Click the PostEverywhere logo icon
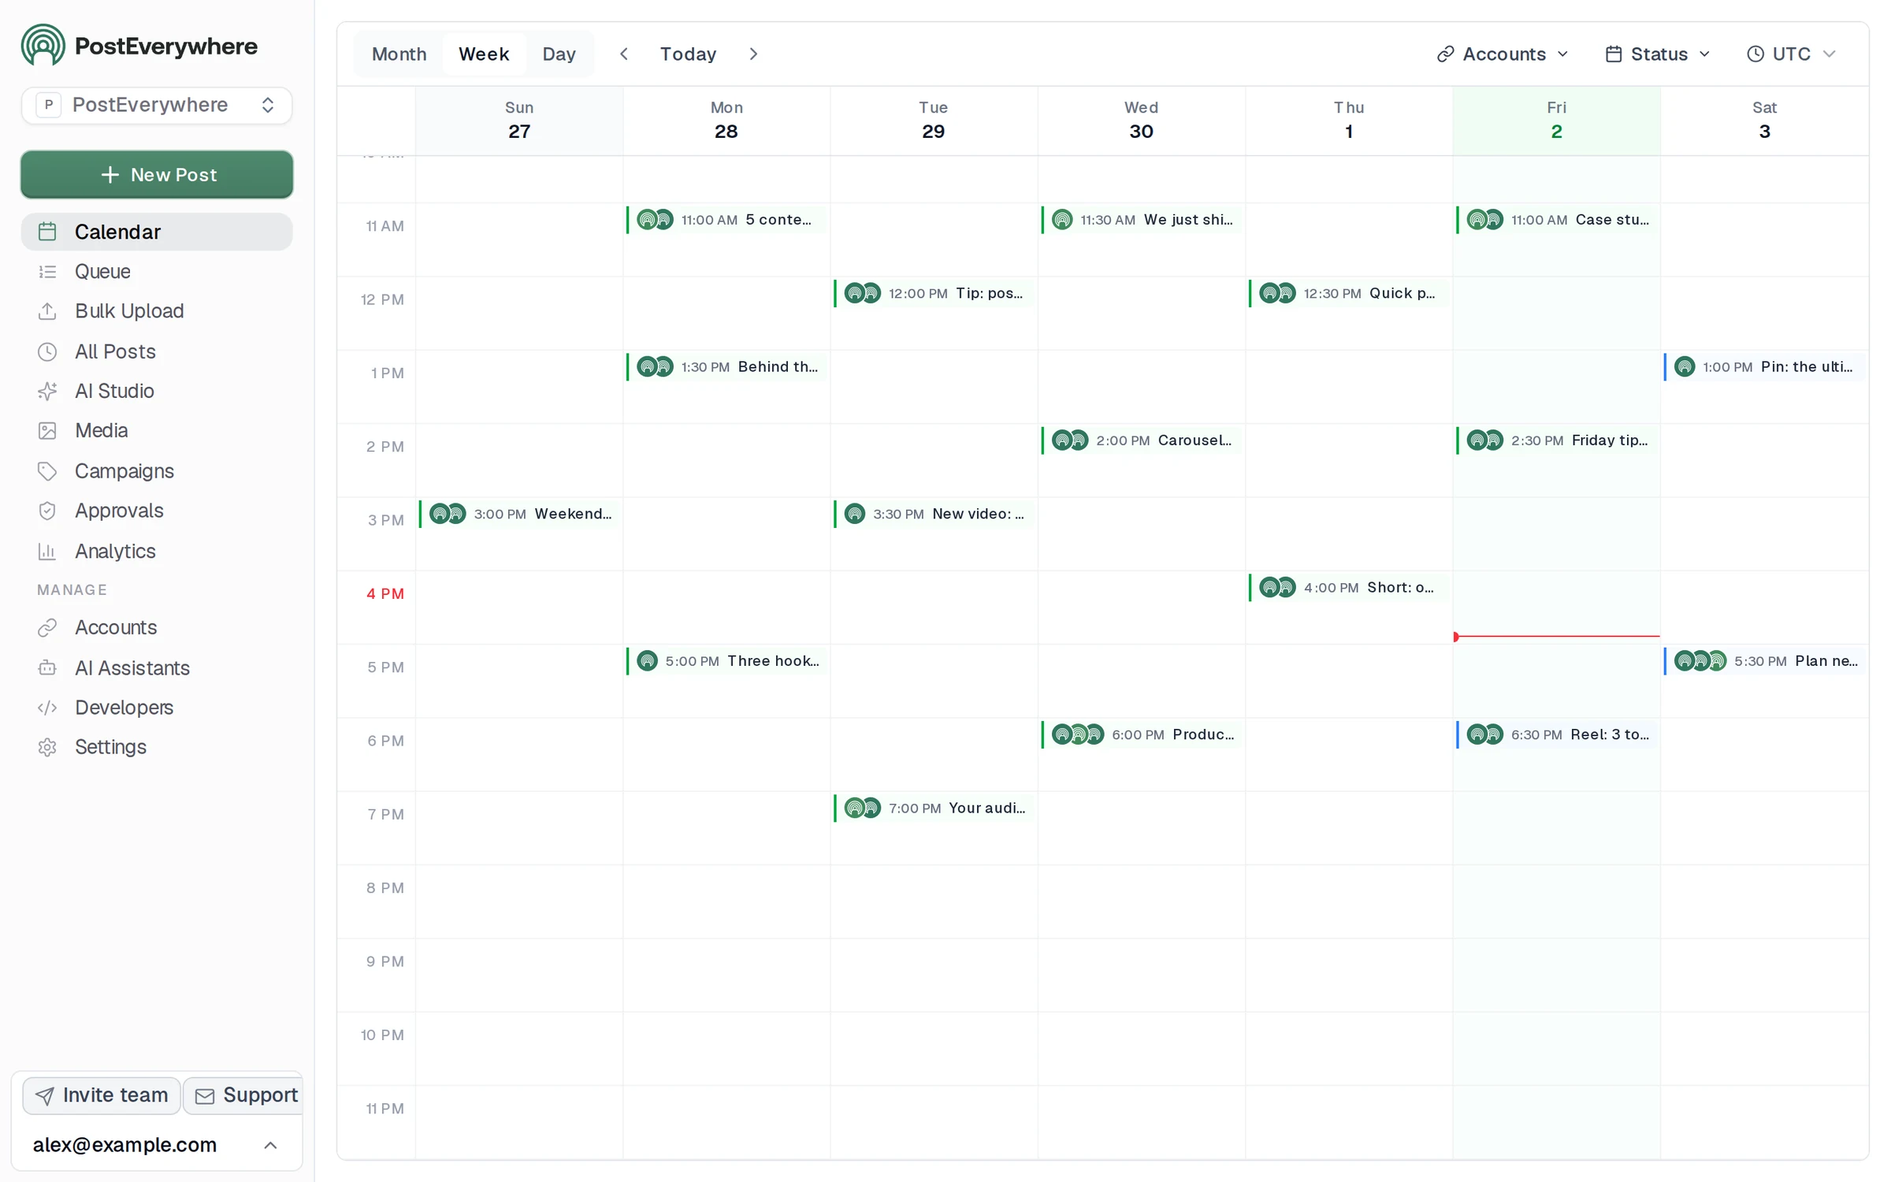The image size is (1891, 1182). point(43,45)
